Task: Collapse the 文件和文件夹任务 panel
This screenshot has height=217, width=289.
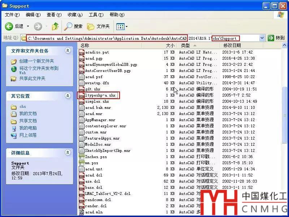Action: (68, 51)
